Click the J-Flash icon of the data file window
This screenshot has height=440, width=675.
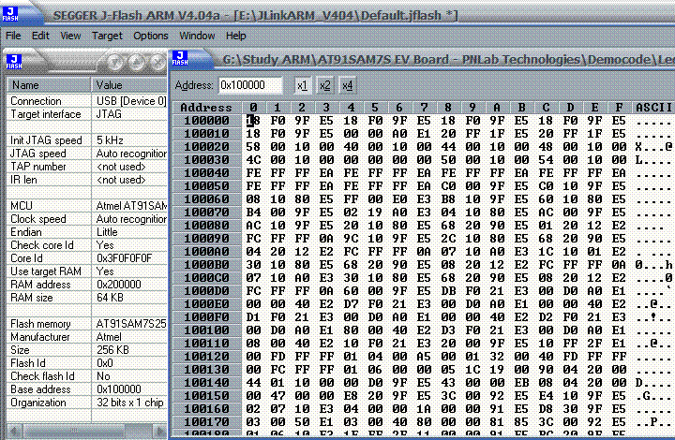(x=180, y=58)
